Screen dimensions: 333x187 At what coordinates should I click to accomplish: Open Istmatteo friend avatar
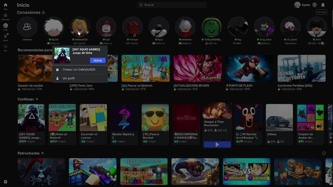(x=185, y=27)
